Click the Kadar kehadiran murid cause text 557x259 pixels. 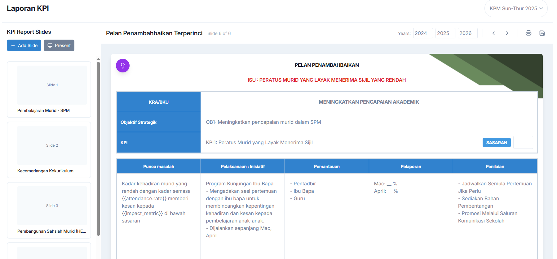coord(156,202)
